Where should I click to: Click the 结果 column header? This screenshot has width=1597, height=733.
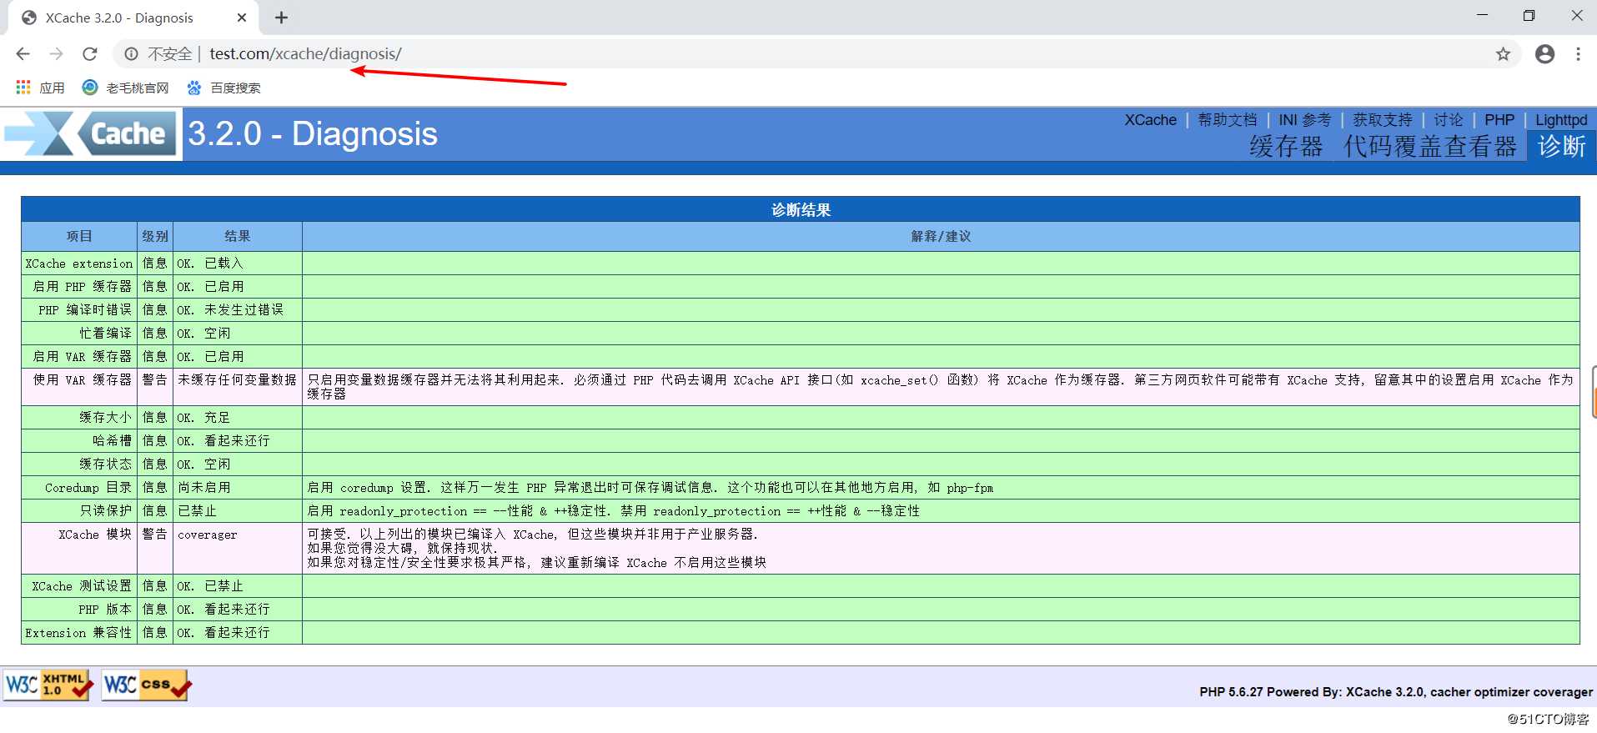238,236
